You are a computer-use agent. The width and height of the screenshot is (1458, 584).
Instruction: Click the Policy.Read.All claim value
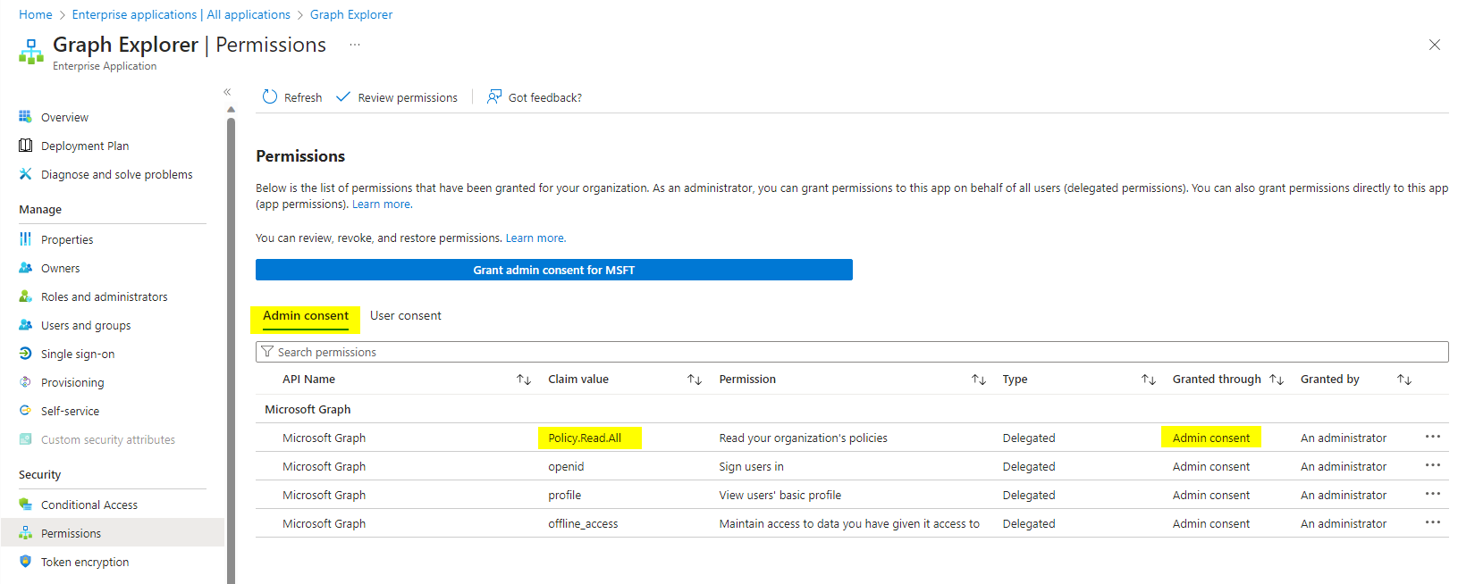585,438
